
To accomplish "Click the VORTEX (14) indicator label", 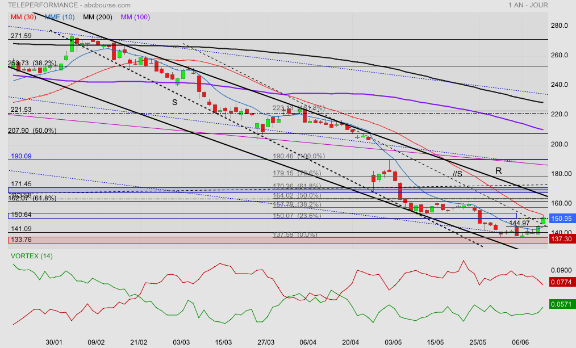I will pos(32,256).
